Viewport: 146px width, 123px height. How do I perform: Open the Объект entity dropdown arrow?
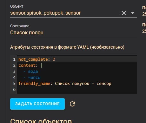(x=133, y=13)
